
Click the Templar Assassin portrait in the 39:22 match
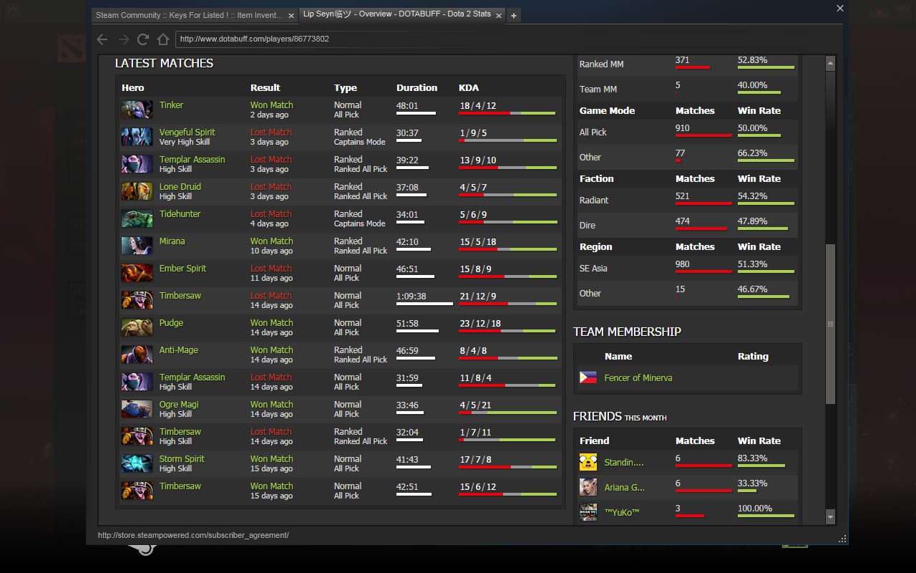click(x=137, y=164)
